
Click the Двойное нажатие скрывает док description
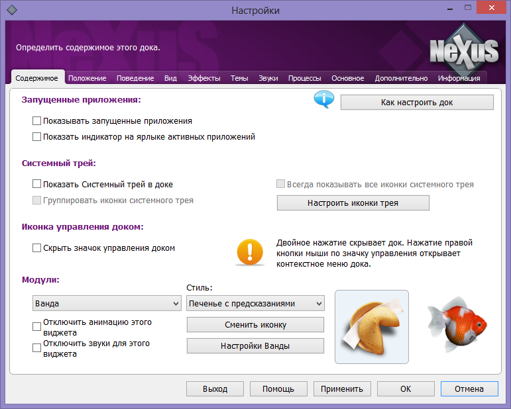tap(374, 253)
